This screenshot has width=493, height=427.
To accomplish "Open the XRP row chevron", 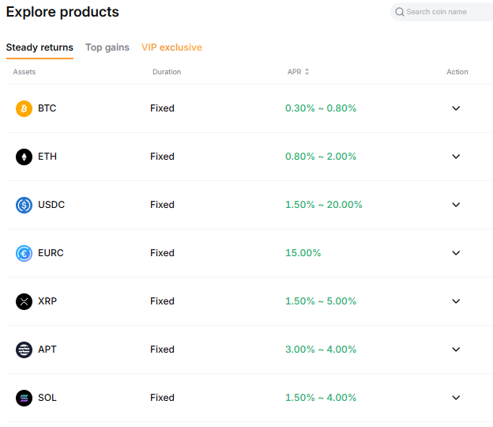I will click(456, 301).
